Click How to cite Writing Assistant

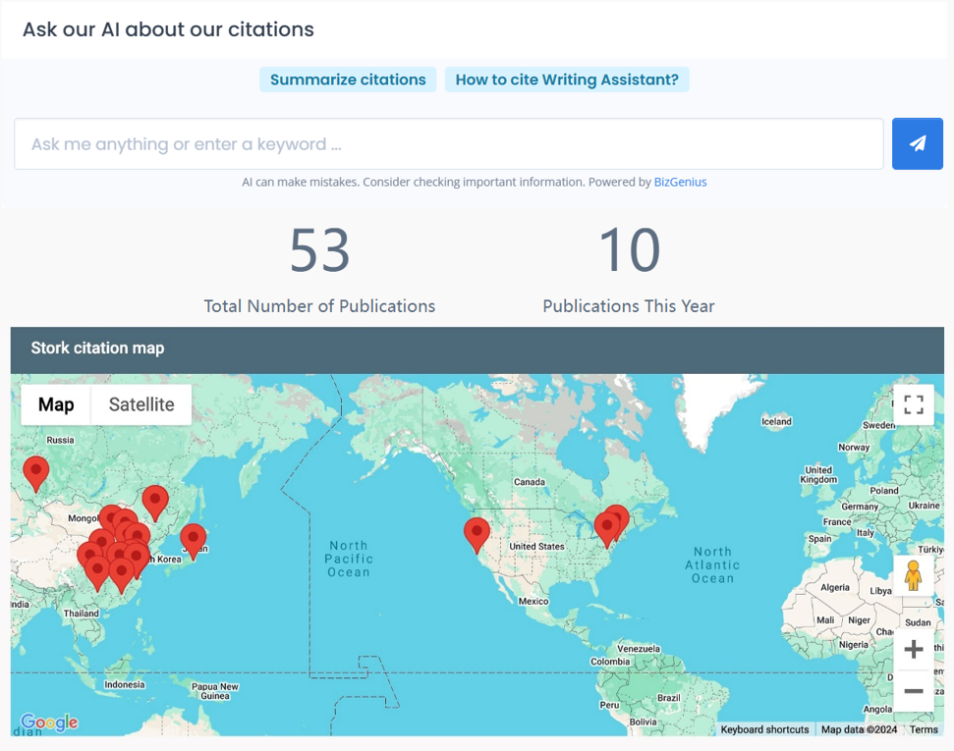(x=567, y=80)
